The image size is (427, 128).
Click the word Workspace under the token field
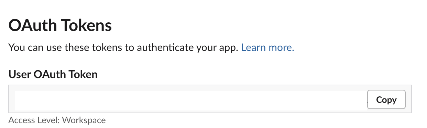84,120
